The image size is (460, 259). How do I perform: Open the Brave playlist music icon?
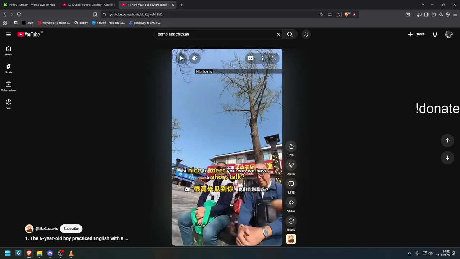(x=419, y=14)
